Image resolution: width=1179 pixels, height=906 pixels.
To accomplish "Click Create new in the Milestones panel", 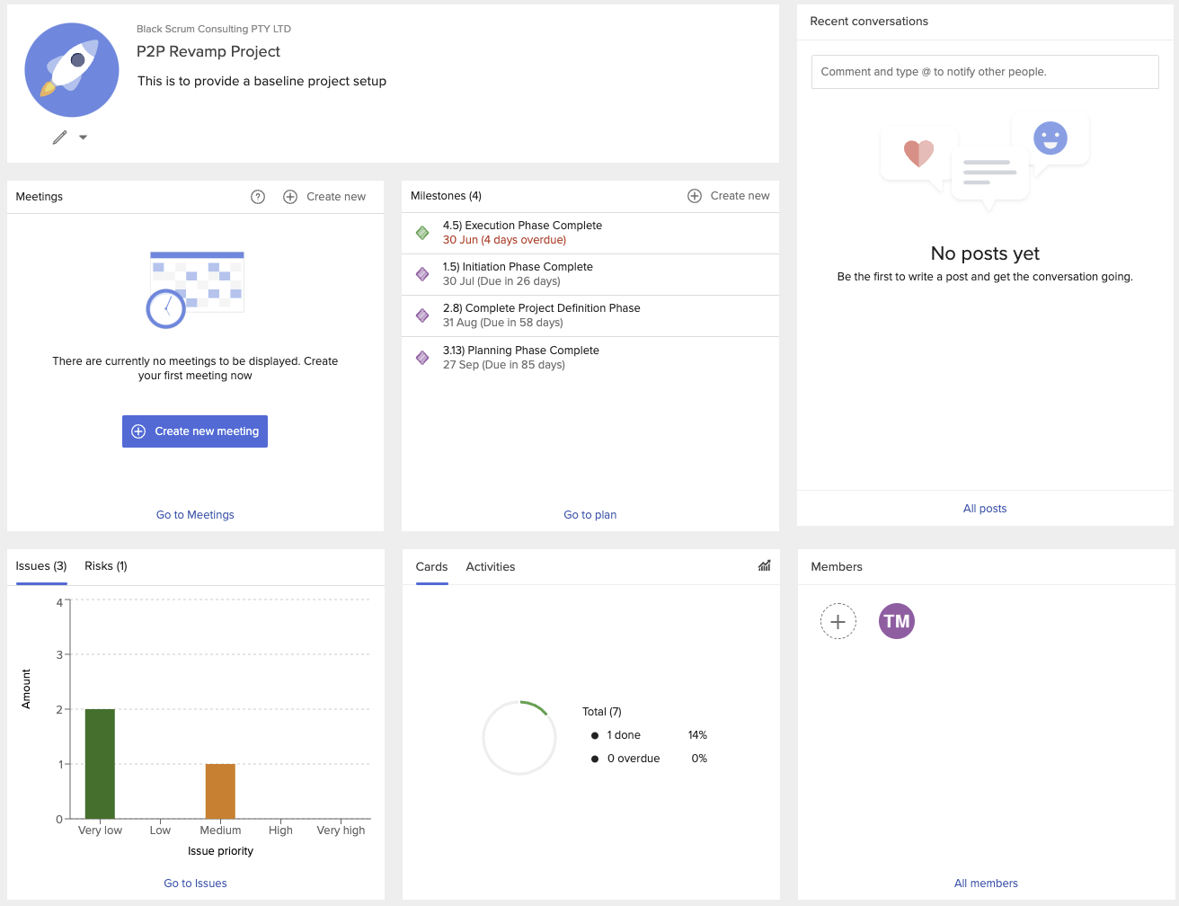I will (729, 196).
